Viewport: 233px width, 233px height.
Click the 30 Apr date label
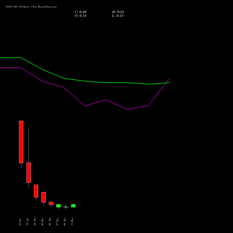click(27, 222)
